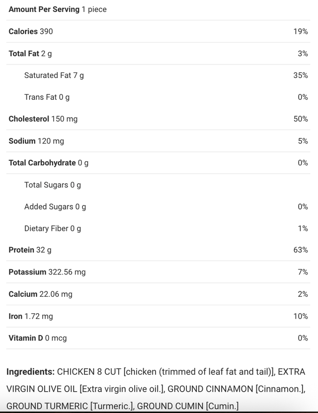The width and height of the screenshot is (318, 413).
Task: Select the Vitamin D 0 mcg label
Action: coord(38,338)
